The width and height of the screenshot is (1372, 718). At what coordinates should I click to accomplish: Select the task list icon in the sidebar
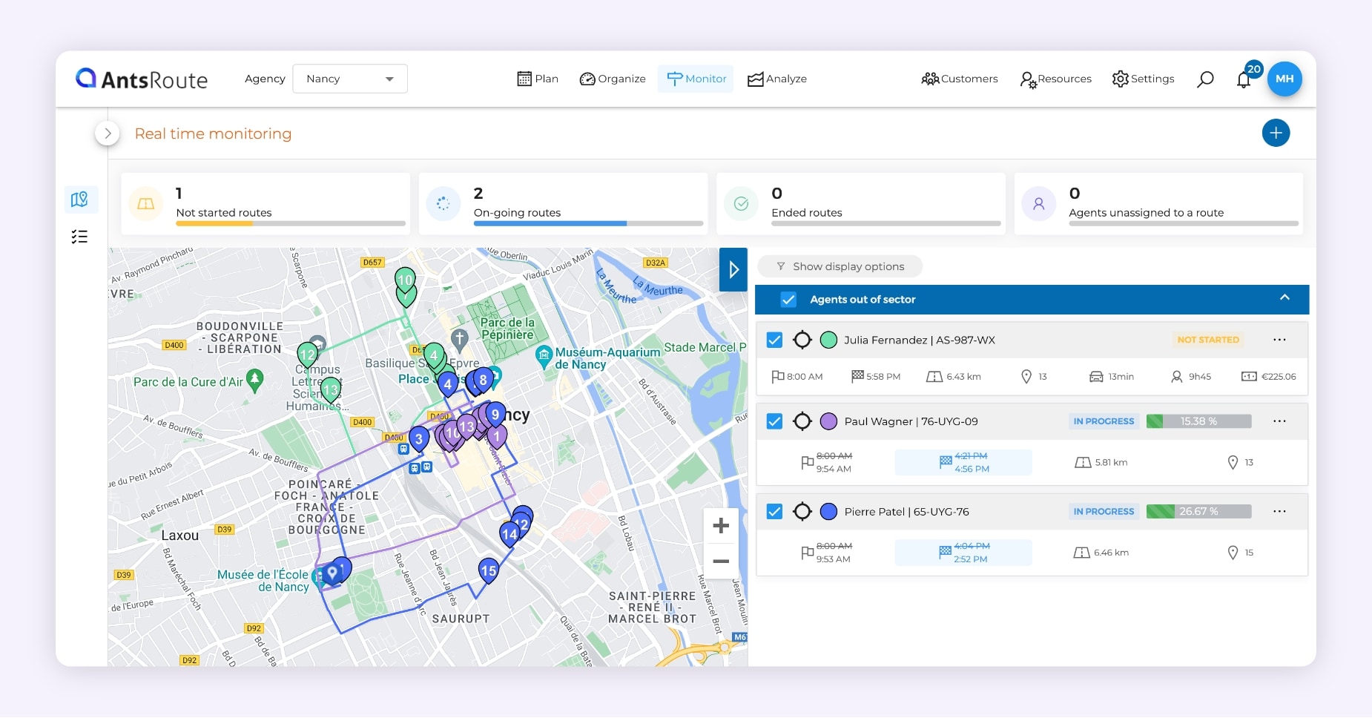coord(80,236)
